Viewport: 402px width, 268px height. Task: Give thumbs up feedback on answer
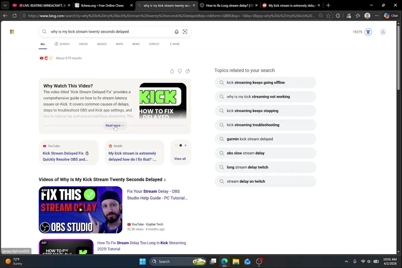(x=172, y=71)
